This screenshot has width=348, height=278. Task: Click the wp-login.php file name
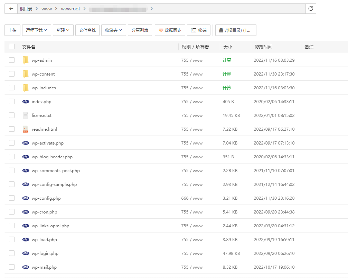[x=45, y=254]
